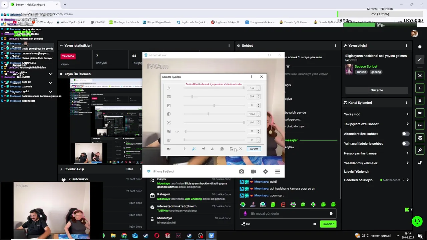427x240 pixels.
Task: Click the camera sidebar icon above wrench
Action: tap(420, 138)
